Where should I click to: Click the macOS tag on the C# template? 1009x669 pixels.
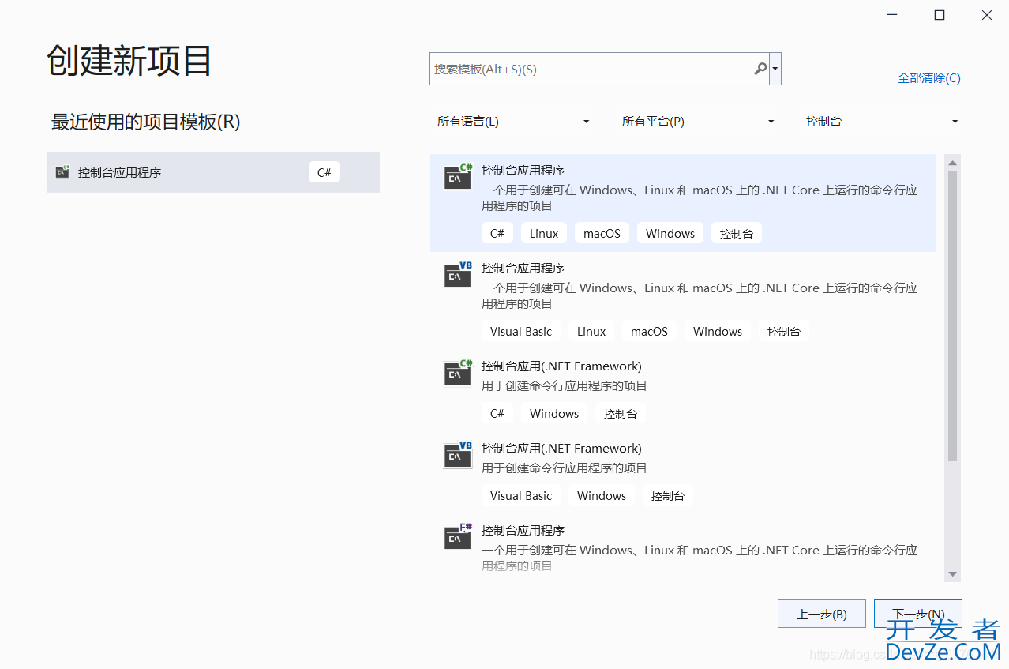point(602,233)
